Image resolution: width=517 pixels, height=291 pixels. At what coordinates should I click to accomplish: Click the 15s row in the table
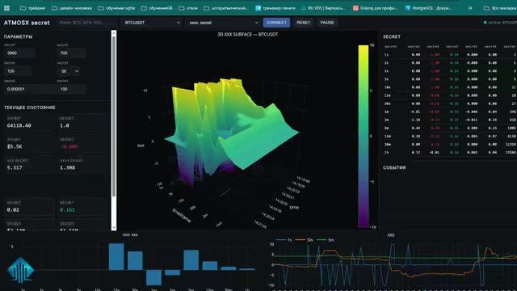(449, 95)
